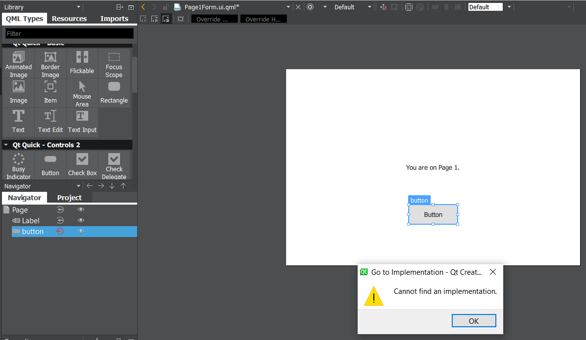Image resolution: width=586 pixels, height=340 pixels.
Task: Click the library Filter input field
Action: pyautogui.click(x=69, y=33)
